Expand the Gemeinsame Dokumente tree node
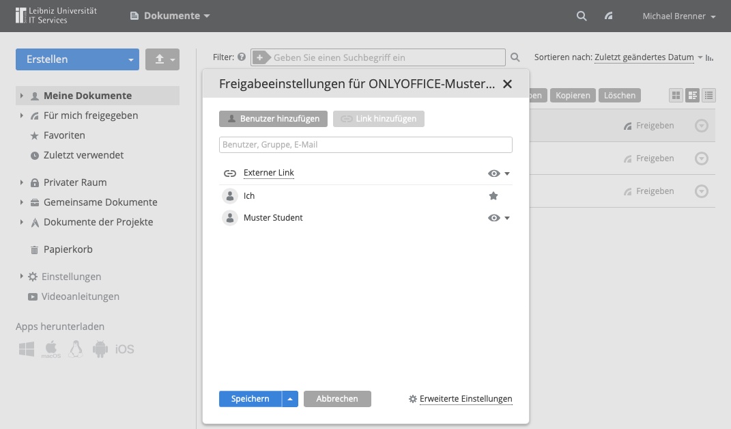This screenshot has width=731, height=429. coord(21,202)
